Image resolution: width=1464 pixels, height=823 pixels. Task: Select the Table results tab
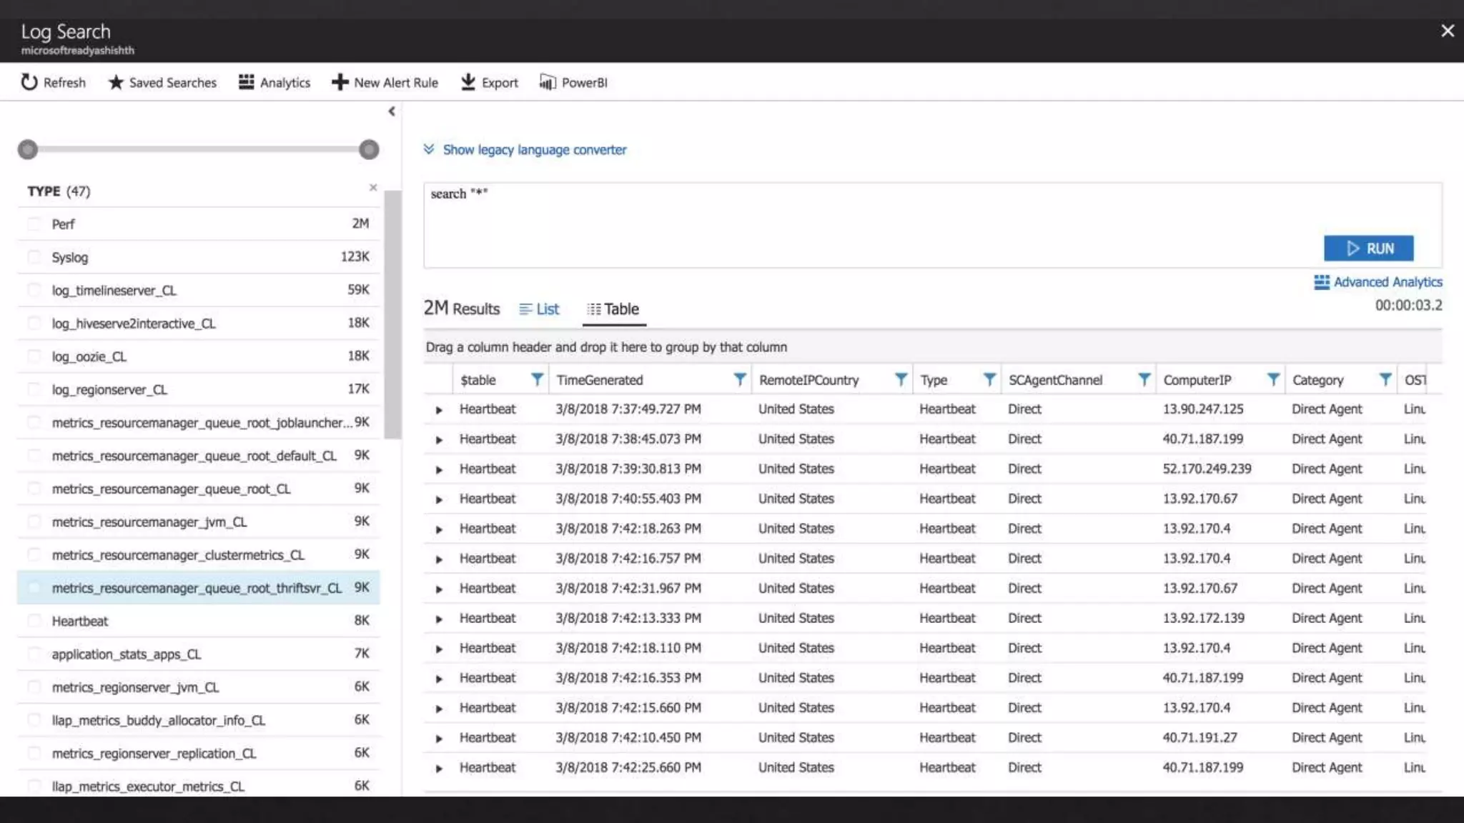(613, 309)
